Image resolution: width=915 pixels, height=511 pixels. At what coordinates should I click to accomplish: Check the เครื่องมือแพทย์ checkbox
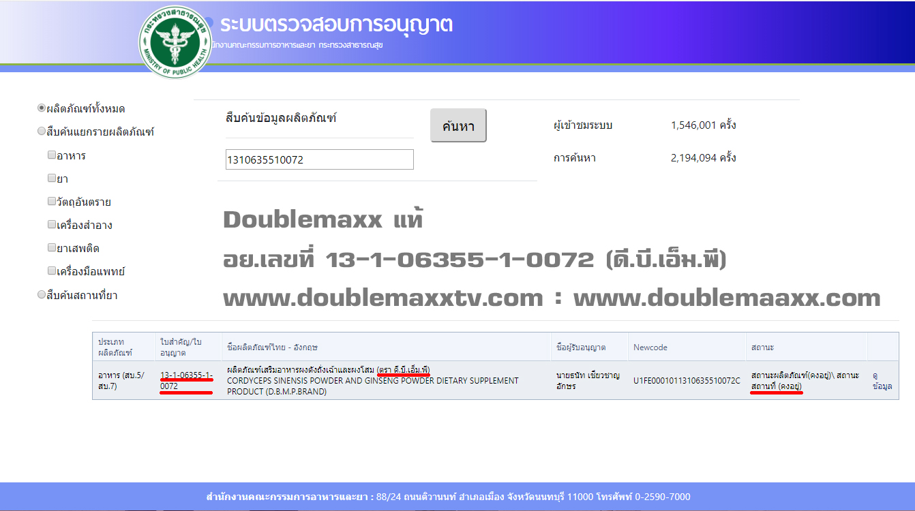coord(52,270)
